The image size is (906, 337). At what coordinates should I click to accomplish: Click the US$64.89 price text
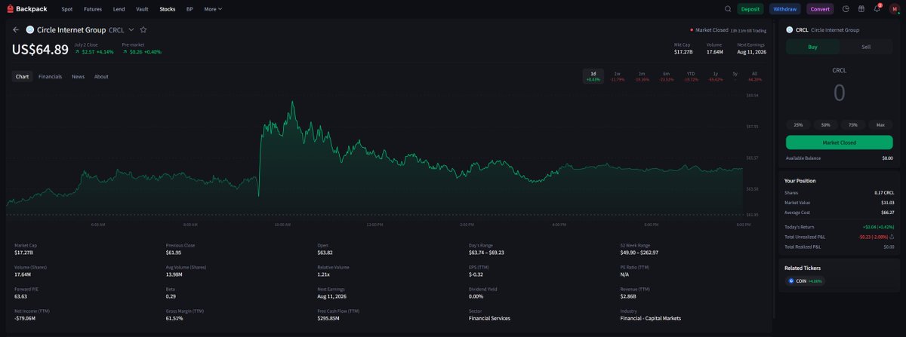40,50
